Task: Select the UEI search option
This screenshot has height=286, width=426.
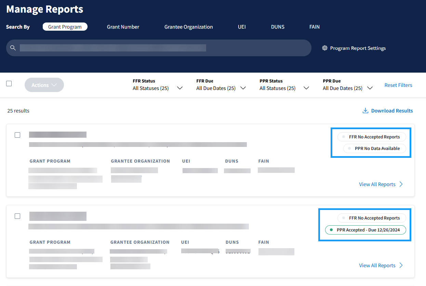Action: [x=242, y=27]
